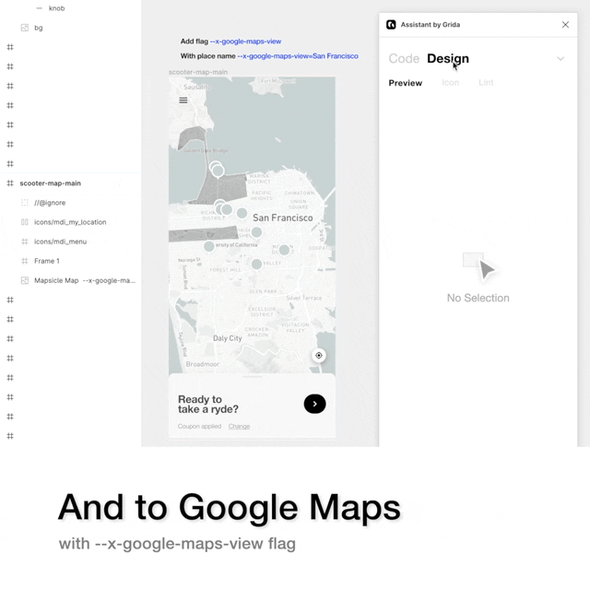Tap the my-location target button on map
The height and width of the screenshot is (590, 590).
coord(319,355)
